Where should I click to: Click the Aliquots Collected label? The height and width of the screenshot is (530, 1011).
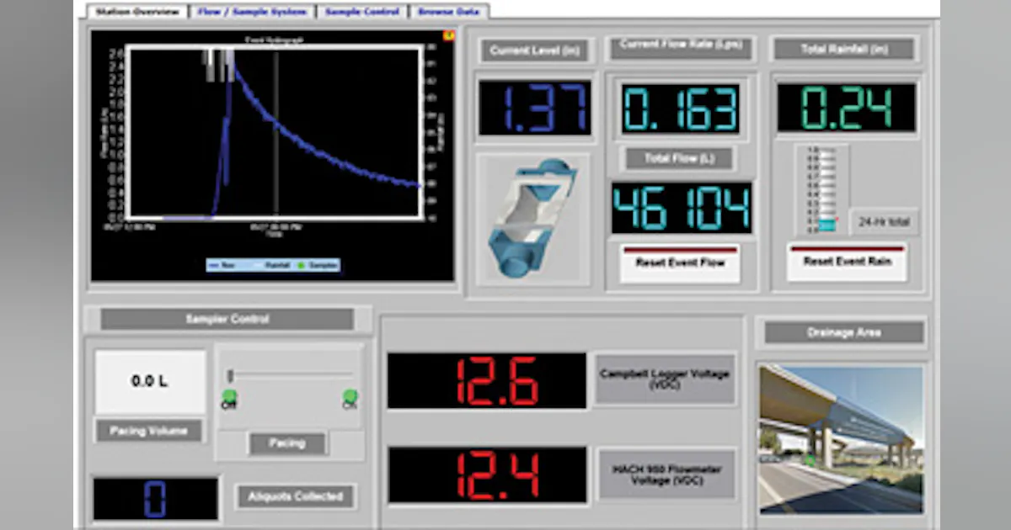295,496
